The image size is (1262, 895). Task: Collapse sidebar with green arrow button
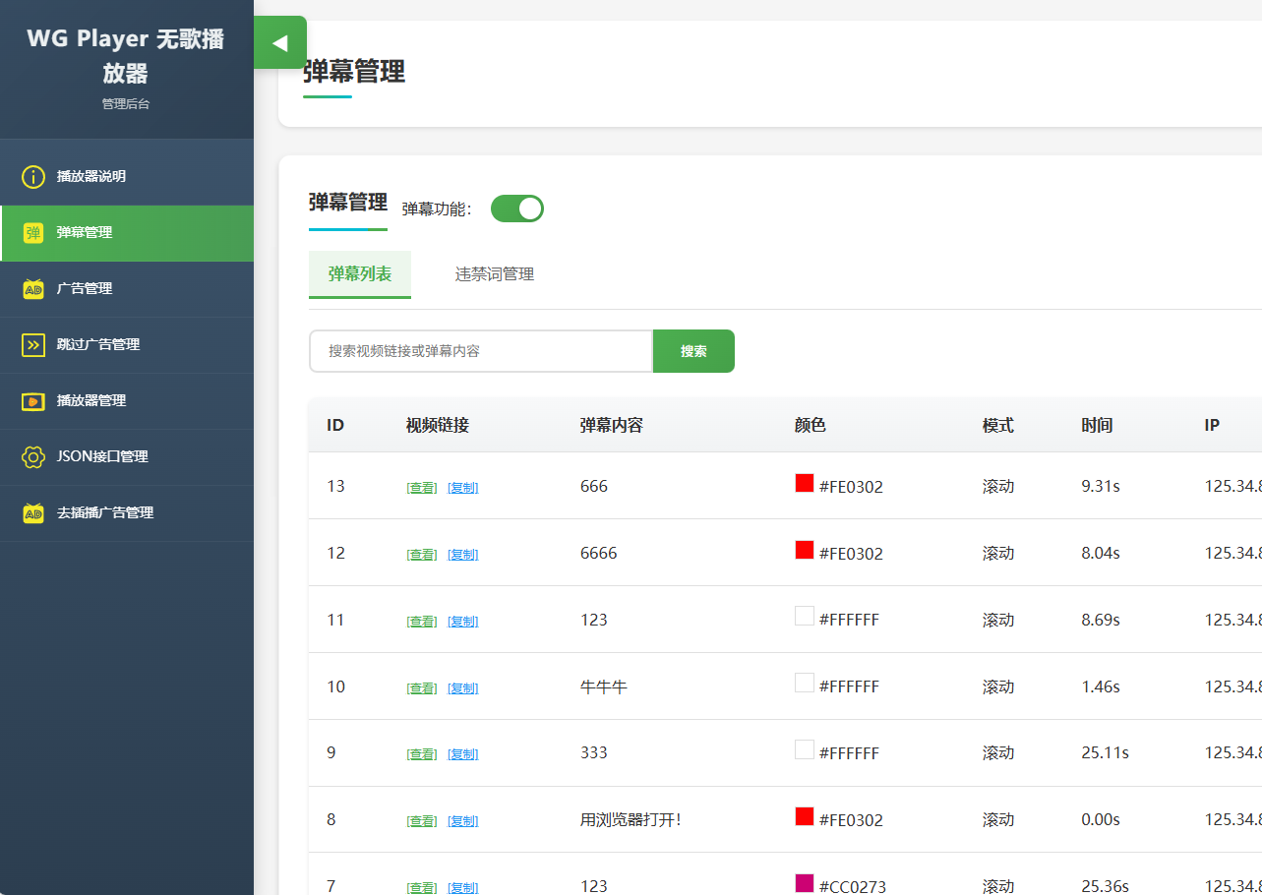[280, 43]
